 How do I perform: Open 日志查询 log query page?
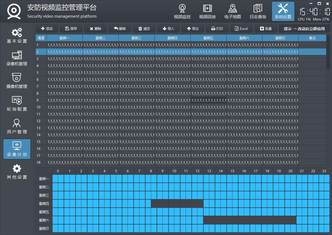click(x=258, y=12)
